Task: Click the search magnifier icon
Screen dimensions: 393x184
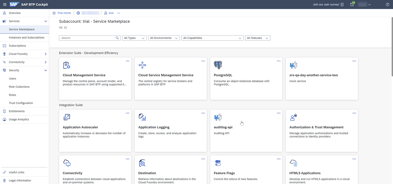Action: point(117,38)
